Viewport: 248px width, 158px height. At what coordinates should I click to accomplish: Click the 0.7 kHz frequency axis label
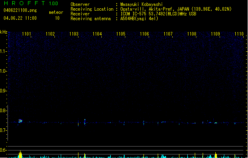coord(3,130)
